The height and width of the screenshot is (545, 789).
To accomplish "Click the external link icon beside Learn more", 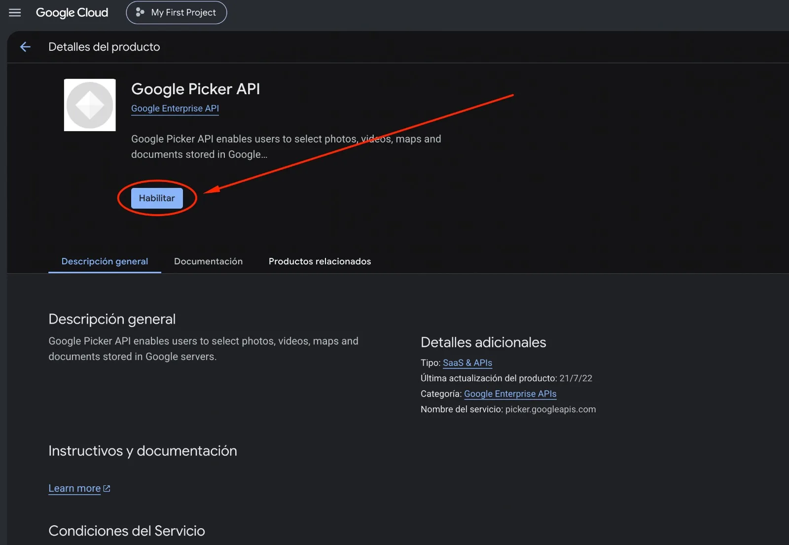I will coord(107,489).
